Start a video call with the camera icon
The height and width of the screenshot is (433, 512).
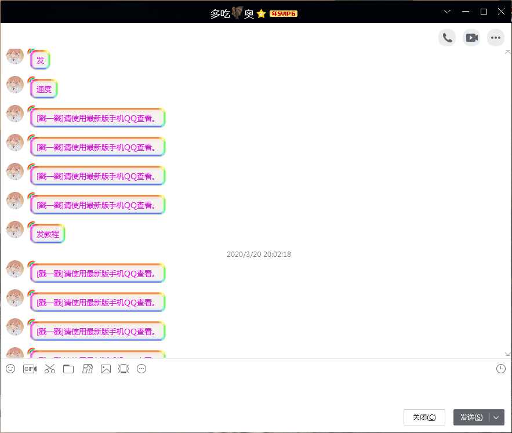tap(471, 38)
